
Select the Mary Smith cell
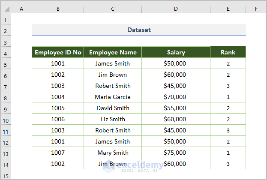click(113, 153)
